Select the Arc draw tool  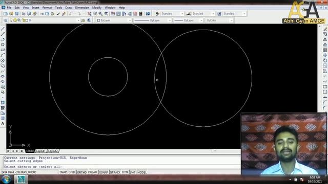3,55
